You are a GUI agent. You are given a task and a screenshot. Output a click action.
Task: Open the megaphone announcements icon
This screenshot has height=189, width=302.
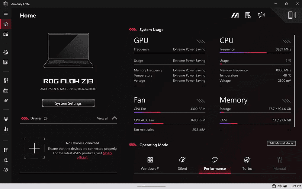click(261, 15)
